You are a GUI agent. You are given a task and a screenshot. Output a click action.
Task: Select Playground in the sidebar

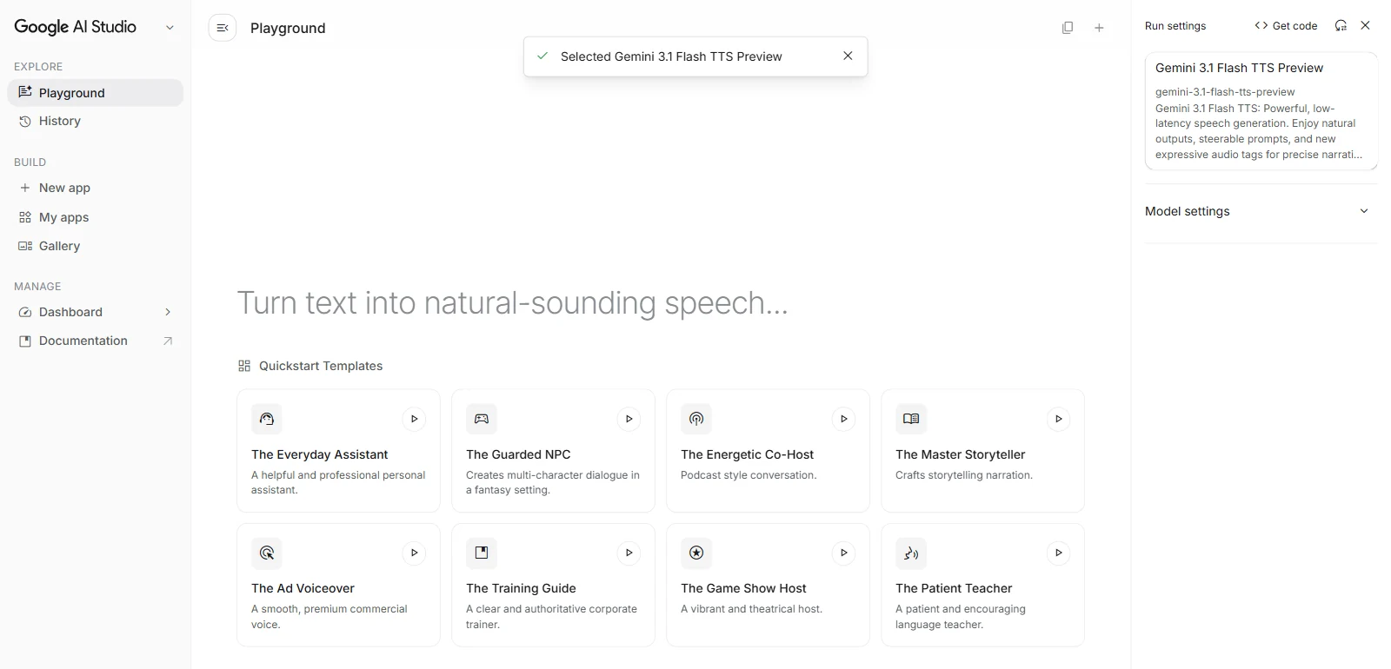click(x=96, y=93)
